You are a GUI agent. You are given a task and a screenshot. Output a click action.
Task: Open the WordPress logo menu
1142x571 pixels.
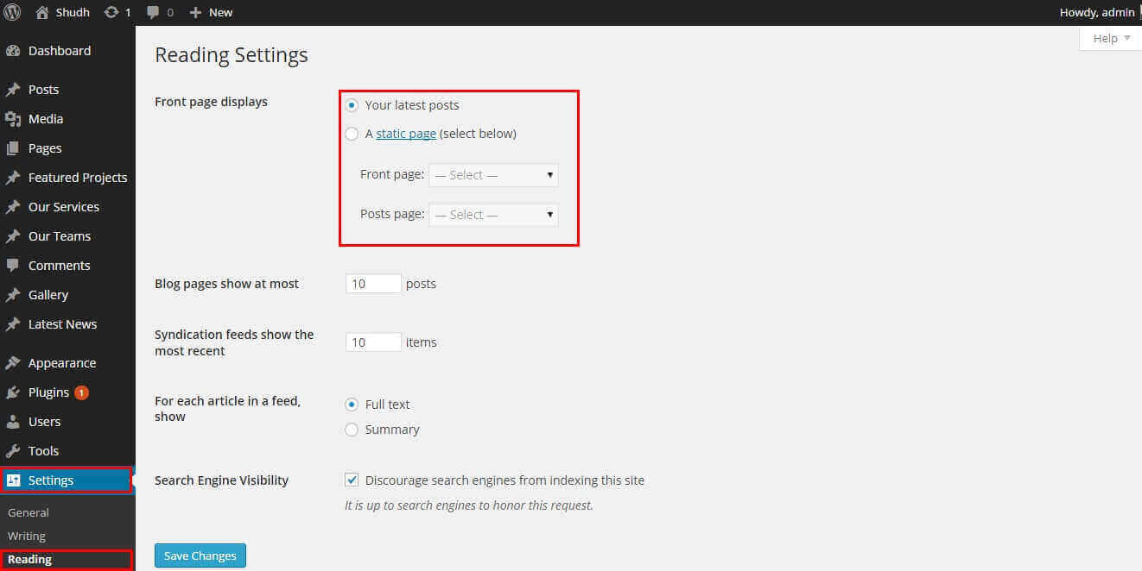[x=12, y=12]
